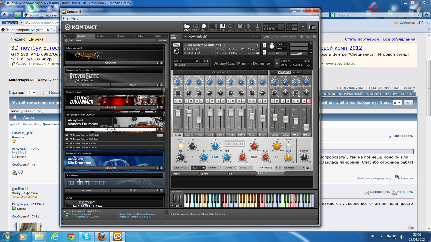
Task: Open the Nu Metal mixer preset dropdown
Action: point(192,65)
